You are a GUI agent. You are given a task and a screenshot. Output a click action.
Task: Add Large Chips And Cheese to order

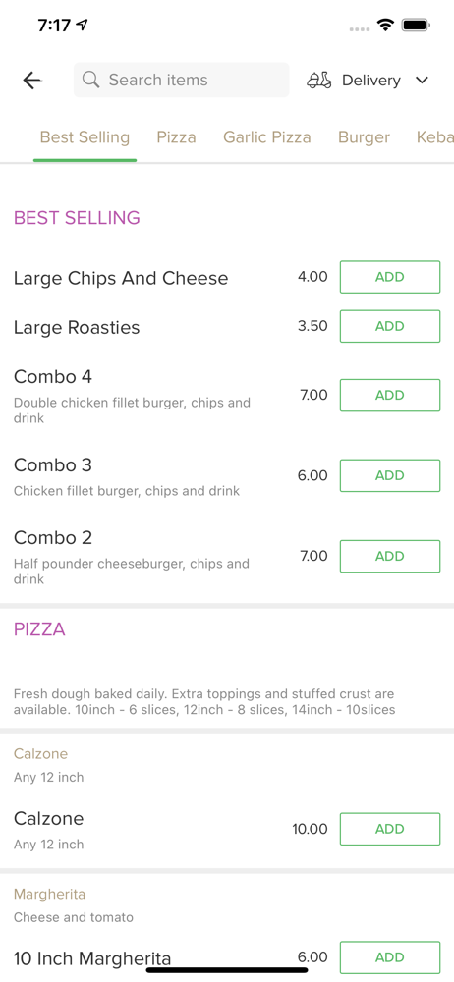pyautogui.click(x=390, y=277)
